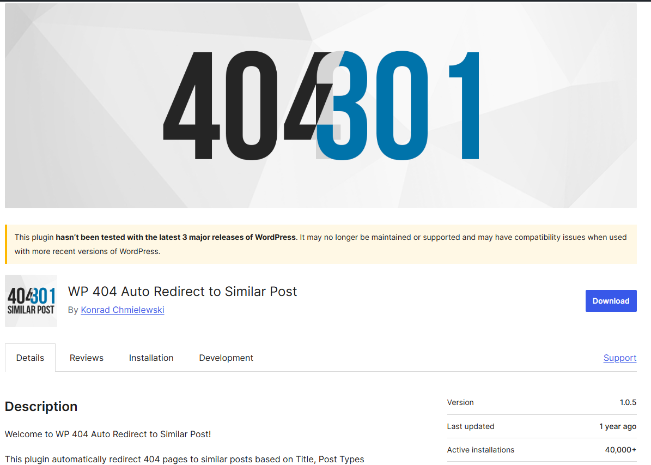Click the Active installations value 40,000+
Viewport: 651px width, 465px height.
click(620, 450)
